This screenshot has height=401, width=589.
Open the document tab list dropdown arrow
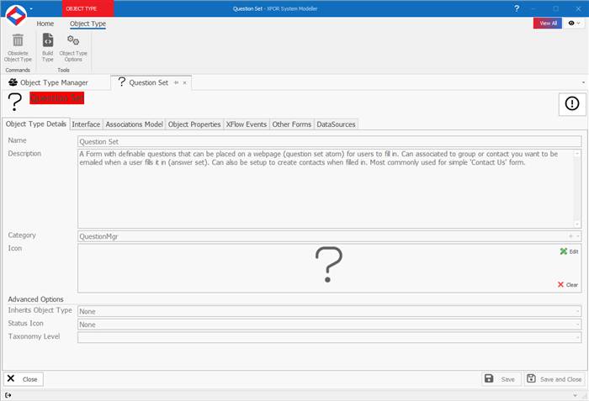(583, 82)
